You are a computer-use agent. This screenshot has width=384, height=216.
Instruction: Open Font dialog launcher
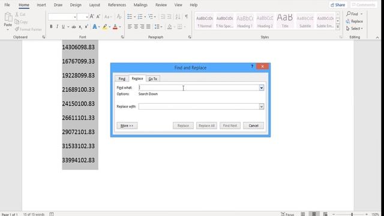[x=122, y=37]
